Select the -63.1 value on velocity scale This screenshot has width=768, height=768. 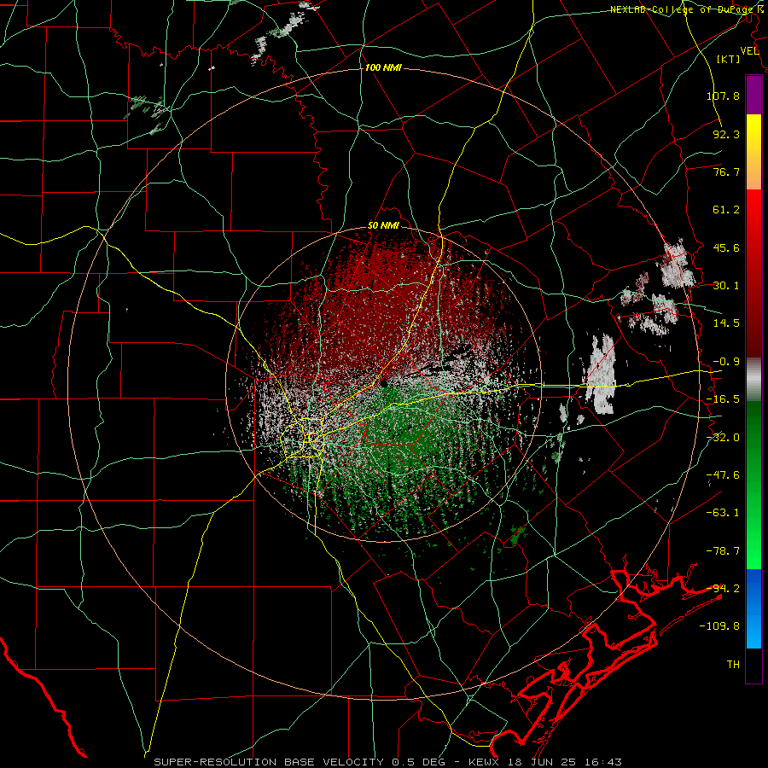point(723,513)
